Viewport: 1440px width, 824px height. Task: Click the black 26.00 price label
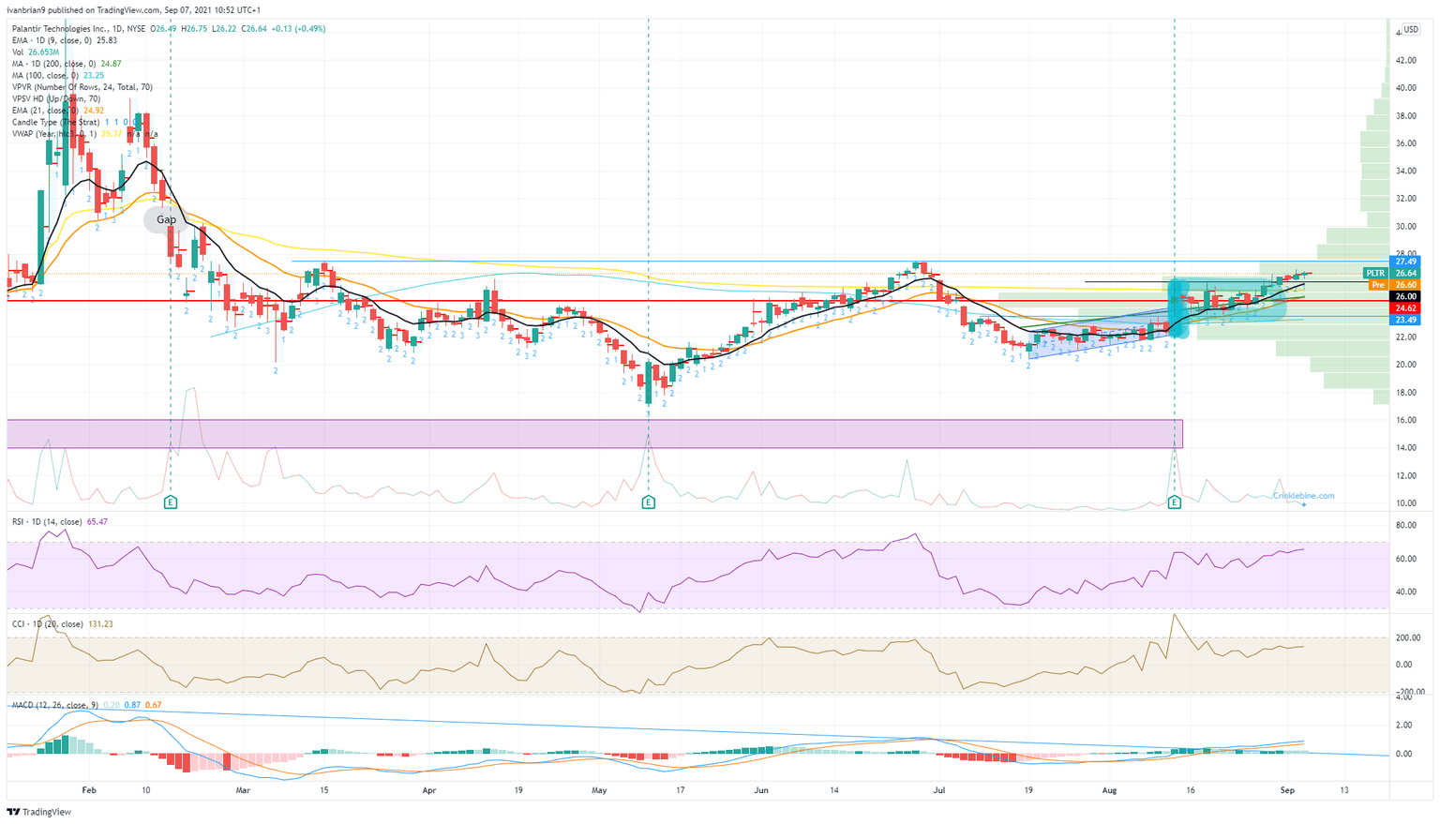[1405, 296]
